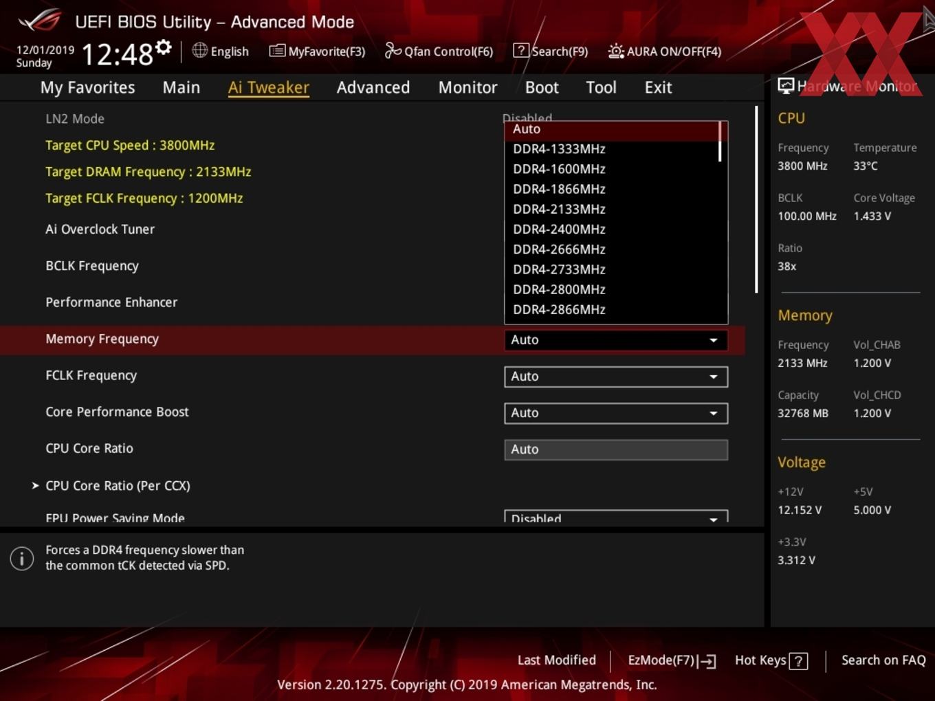
Task: Open clock settings gear icon
Action: 164,47
